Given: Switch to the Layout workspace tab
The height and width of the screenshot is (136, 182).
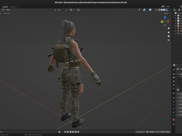Looking at the screenshot, I should [x=5, y=7].
